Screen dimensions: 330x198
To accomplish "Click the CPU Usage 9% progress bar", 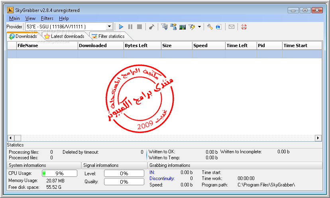I will click(x=59, y=173).
